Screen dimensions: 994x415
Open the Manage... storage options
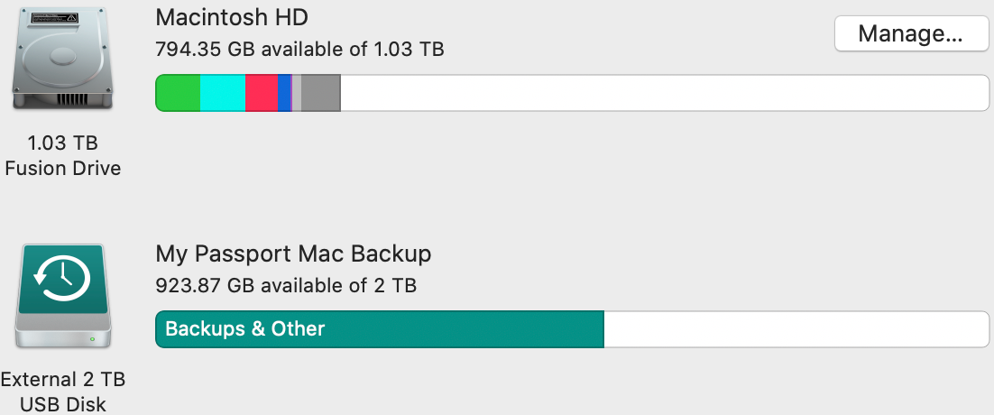click(911, 34)
